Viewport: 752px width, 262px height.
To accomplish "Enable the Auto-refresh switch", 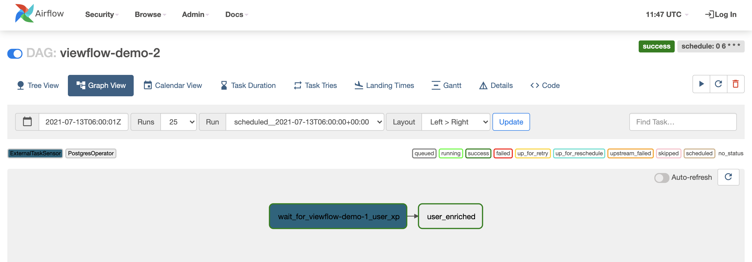I will tap(661, 177).
